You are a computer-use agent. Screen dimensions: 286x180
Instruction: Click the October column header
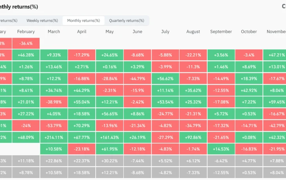click(x=249, y=32)
